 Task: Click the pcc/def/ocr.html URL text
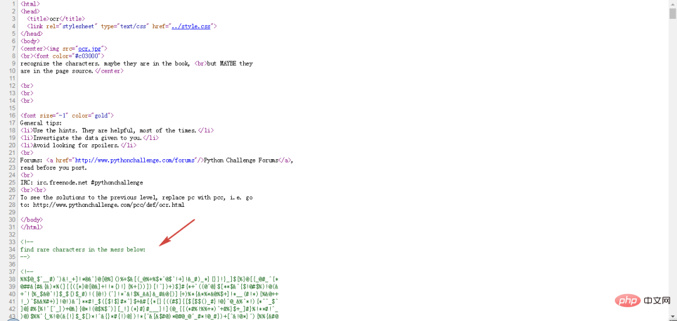click(x=109, y=205)
